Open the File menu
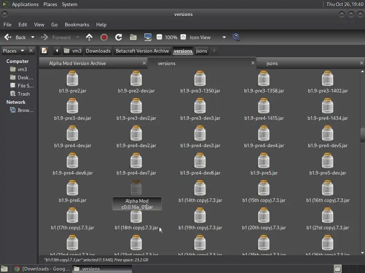This screenshot has width=365, height=273. (x=7, y=25)
